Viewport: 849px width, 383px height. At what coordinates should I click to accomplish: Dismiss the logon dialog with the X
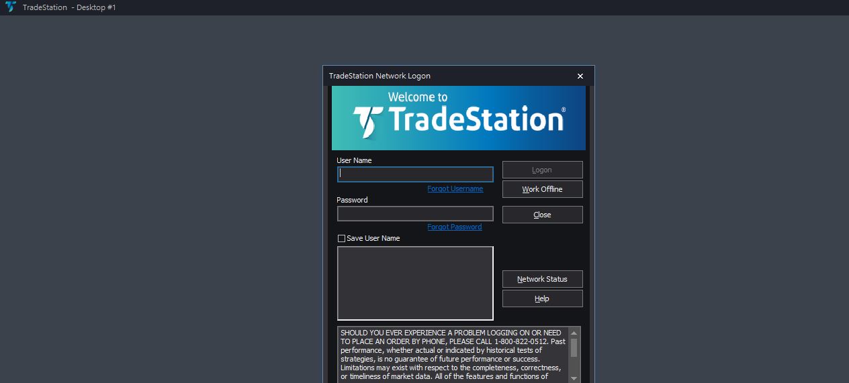580,76
